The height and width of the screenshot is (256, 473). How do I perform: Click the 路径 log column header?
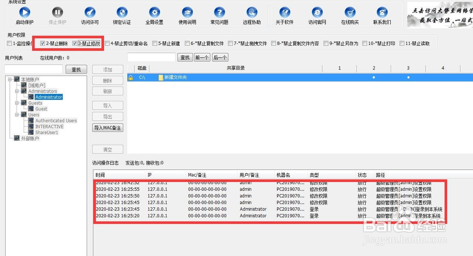pos(422,175)
